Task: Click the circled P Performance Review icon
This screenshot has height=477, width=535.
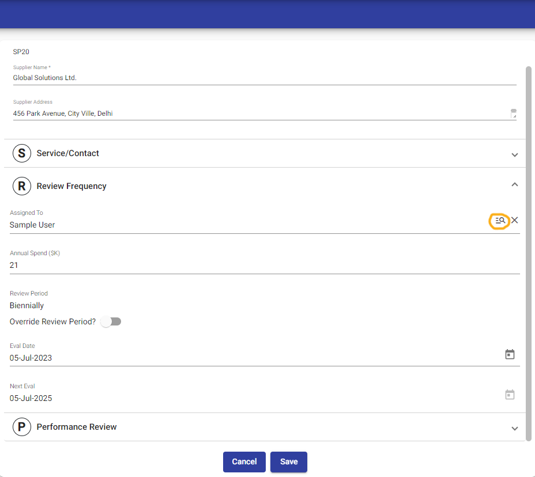Action: (x=22, y=427)
